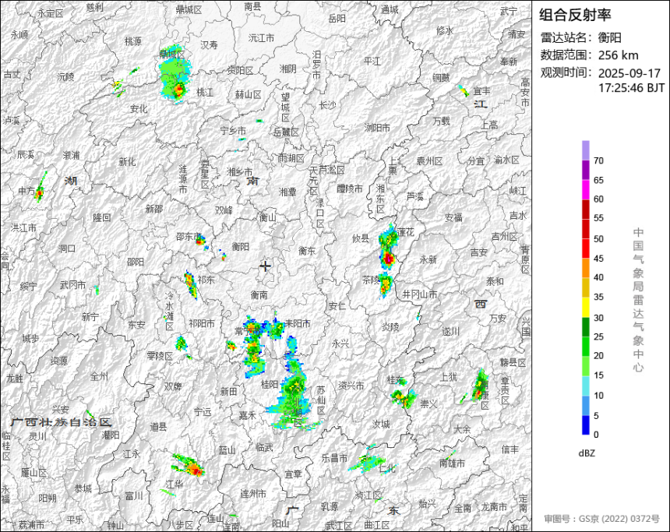Click the 遂川 map label

[451, 331]
